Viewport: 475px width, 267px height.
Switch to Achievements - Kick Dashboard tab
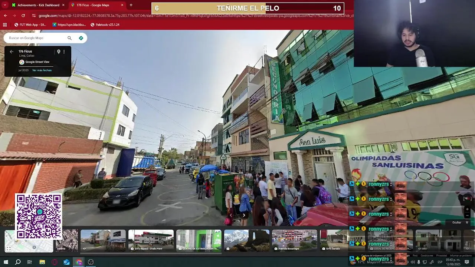pyautogui.click(x=38, y=5)
